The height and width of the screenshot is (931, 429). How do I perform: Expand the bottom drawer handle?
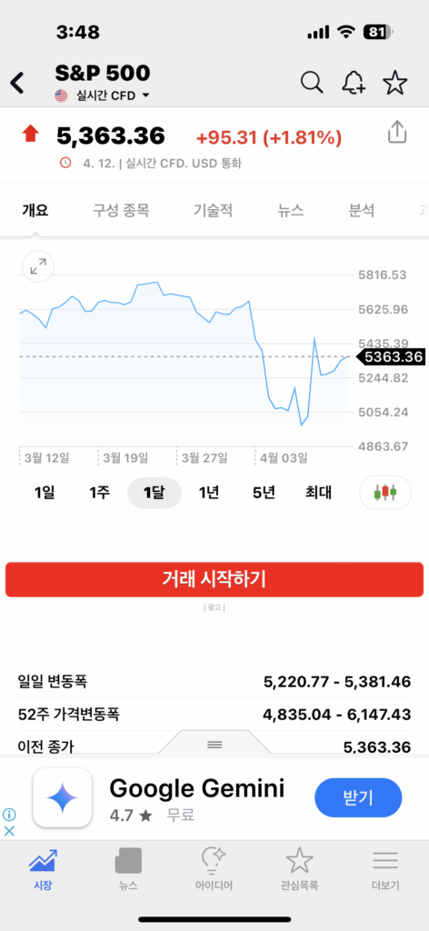coord(214,744)
